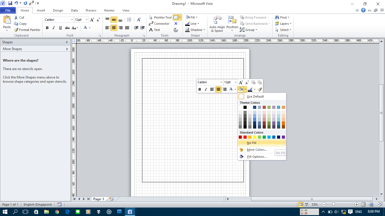Open Fill Options...
The height and width of the screenshot is (216, 385).
[x=262, y=157]
